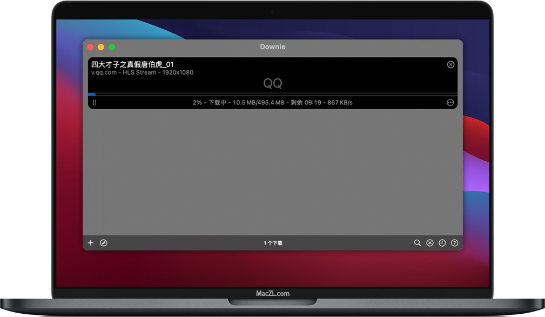Click the QQ logo in the download item
545x317 pixels.
(x=272, y=83)
